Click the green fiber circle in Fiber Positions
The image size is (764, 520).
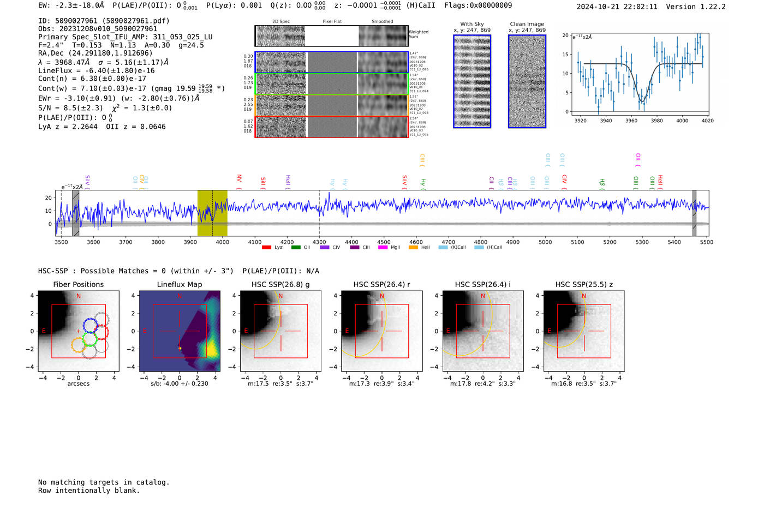(x=89, y=339)
